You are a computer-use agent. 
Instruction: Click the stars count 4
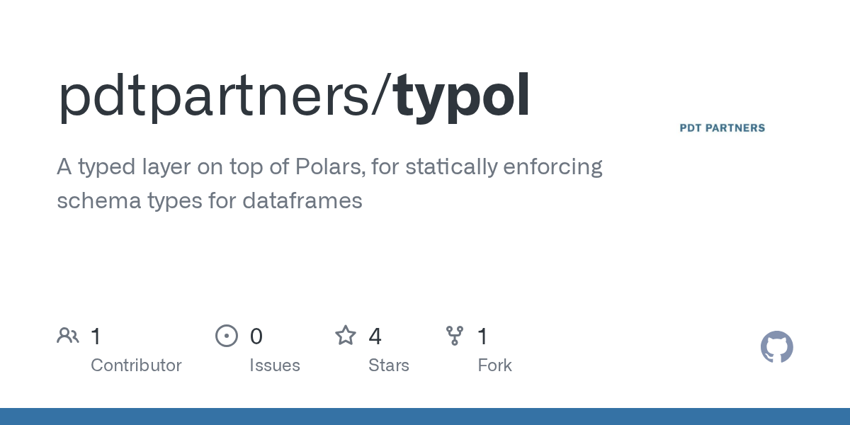[375, 336]
